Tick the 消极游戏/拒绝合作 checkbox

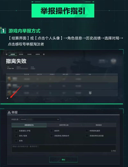pyautogui.click(x=52, y=136)
